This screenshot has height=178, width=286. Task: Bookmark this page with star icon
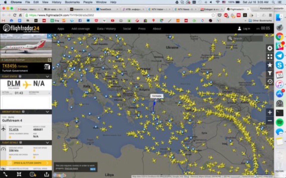pyautogui.click(x=213, y=15)
